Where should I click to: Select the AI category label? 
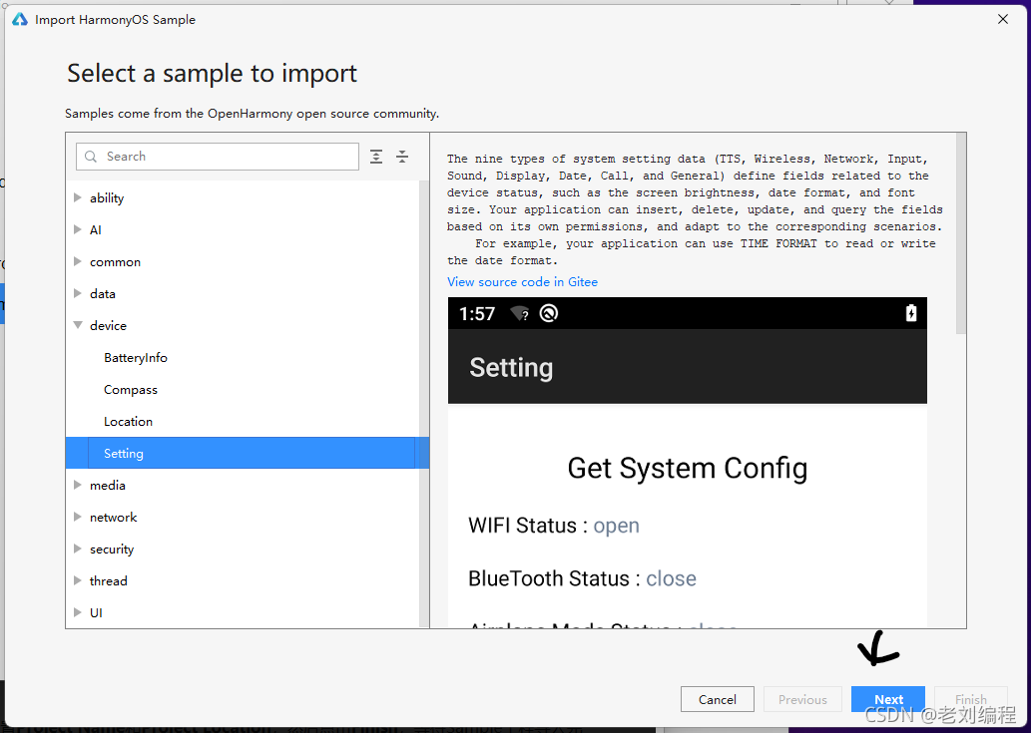(96, 230)
